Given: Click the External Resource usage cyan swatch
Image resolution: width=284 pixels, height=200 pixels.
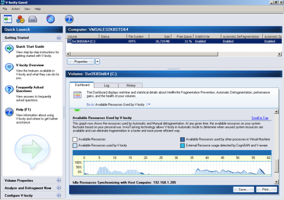Looking at the screenshot, I should click(182, 145).
